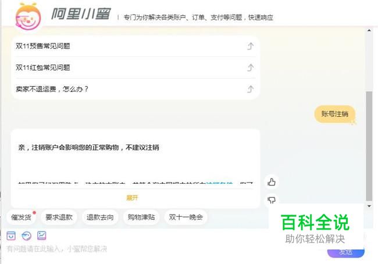Expand the answer with 展开
The width and height of the screenshot is (378, 264).
point(133,198)
